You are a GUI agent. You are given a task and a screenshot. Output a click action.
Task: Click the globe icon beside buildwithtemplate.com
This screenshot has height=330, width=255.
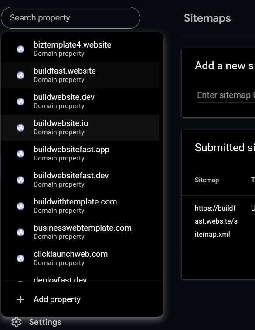pyautogui.click(x=20, y=206)
